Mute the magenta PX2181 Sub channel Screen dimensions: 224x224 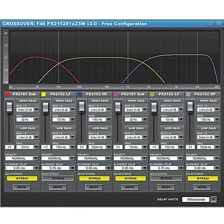130,187
